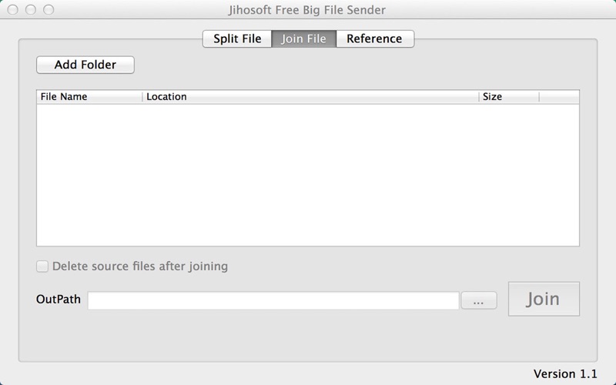Sort list by the Size column
Image resolution: width=616 pixels, height=385 pixels.
(x=509, y=97)
